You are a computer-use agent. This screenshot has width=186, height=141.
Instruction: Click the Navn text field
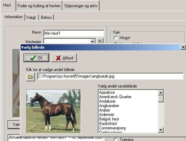pyautogui.click(x=74, y=33)
